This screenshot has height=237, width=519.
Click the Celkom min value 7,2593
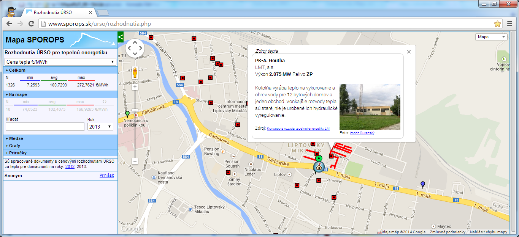click(x=33, y=85)
